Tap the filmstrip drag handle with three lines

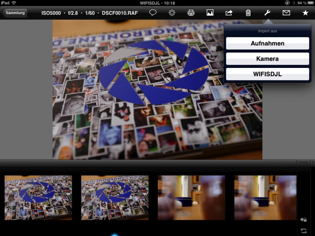point(304,163)
